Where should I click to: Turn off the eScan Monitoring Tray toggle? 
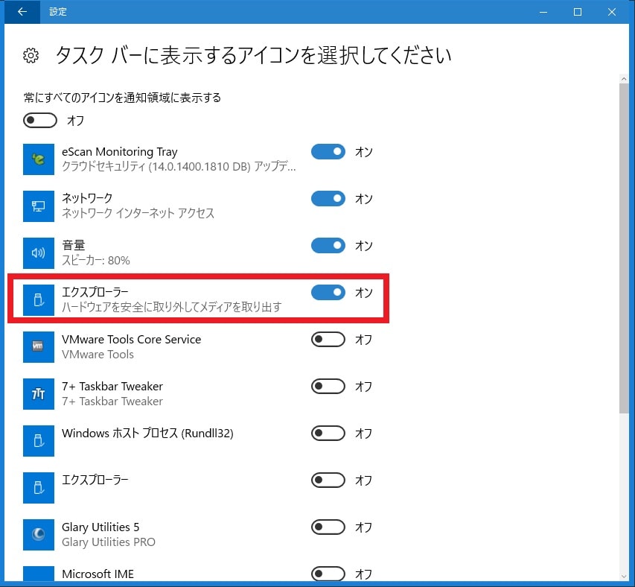point(328,151)
